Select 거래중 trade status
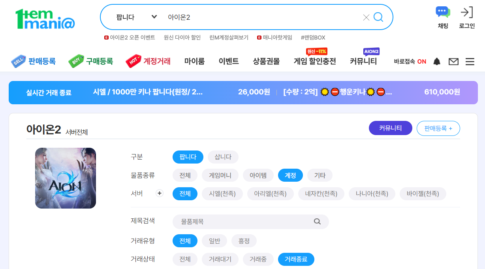 (x=258, y=259)
